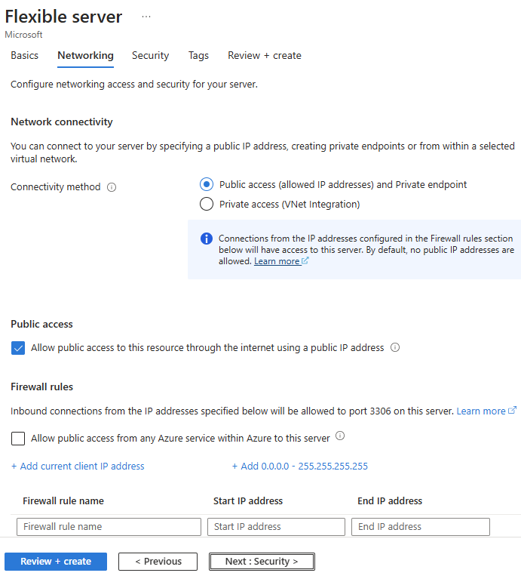Click info icon beside Azure service access option
Viewport: 521px width, 579px height.
point(340,436)
